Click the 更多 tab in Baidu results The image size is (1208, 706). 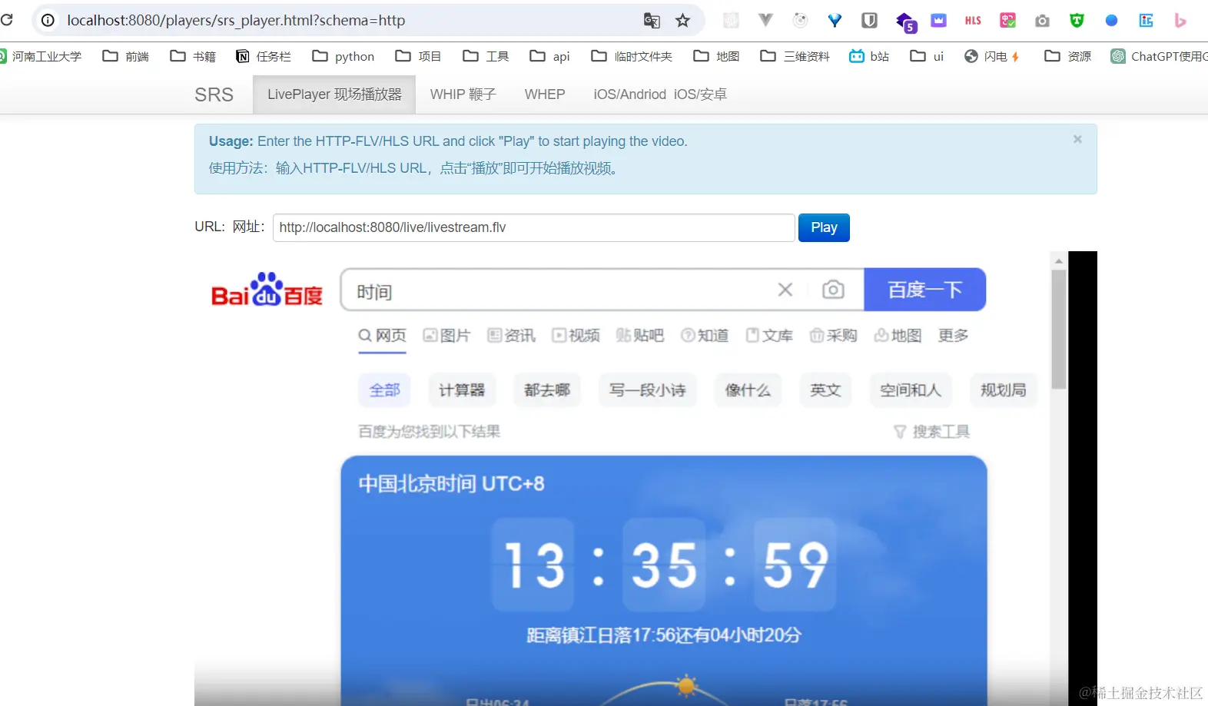click(x=953, y=336)
